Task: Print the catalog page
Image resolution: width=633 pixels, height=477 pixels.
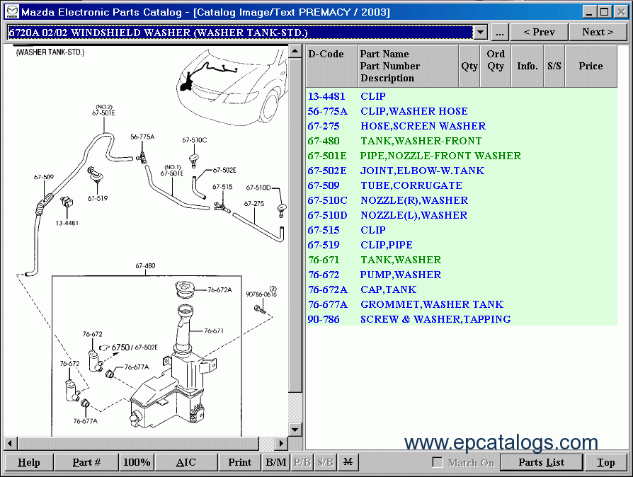Action: click(x=239, y=462)
